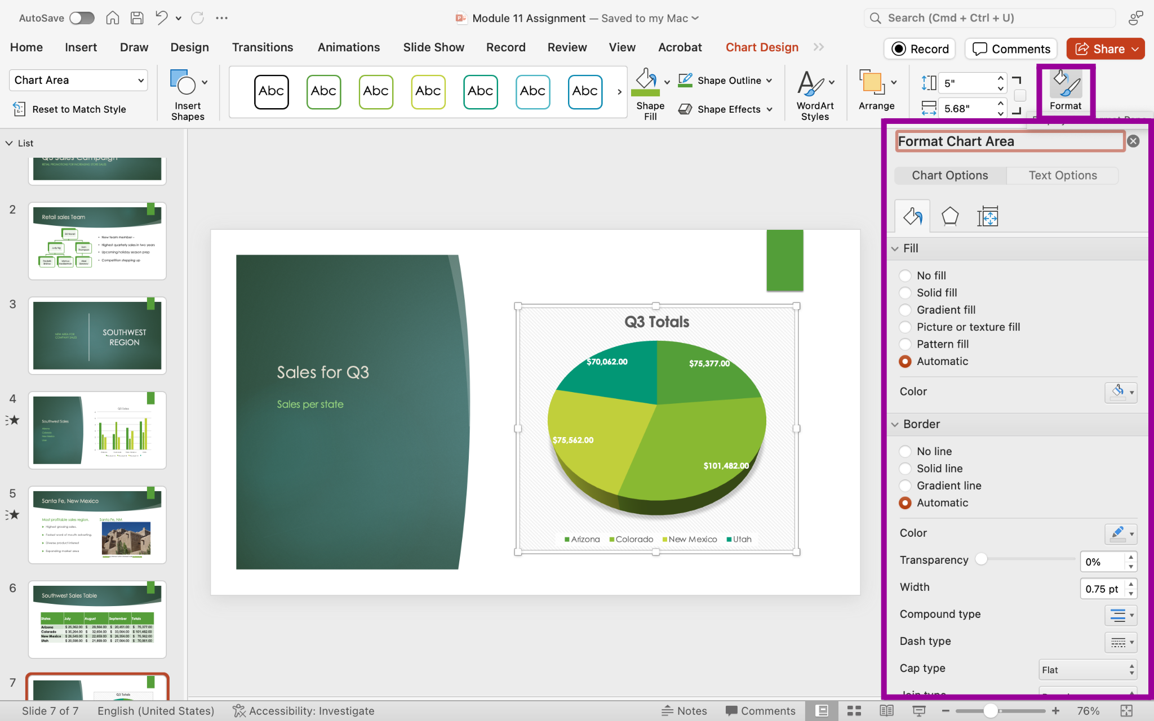1154x721 pixels.
Task: Switch to Chart Options tab
Action: tap(950, 175)
